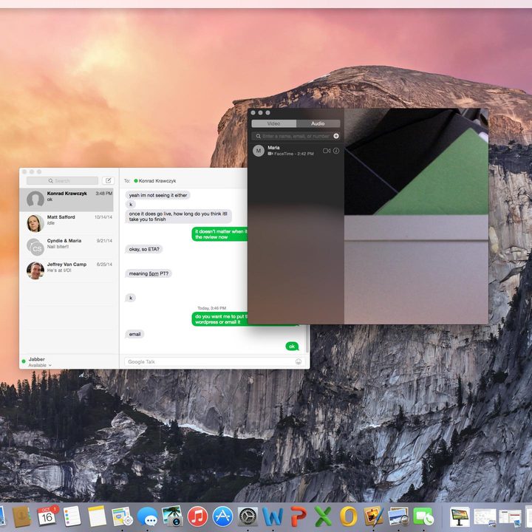
Task: Launch iTunes from the dock
Action: [x=197, y=516]
